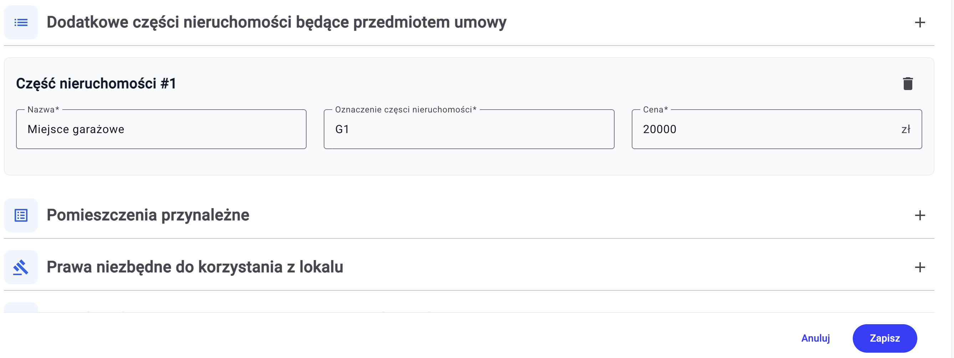Screen dimensions: 954x358
Task: Add a new Pomieszczenia przynależne entry
Action: click(x=919, y=215)
